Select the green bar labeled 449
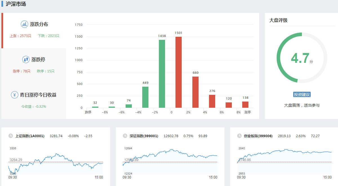This screenshot has width=338, height=186. (x=145, y=97)
